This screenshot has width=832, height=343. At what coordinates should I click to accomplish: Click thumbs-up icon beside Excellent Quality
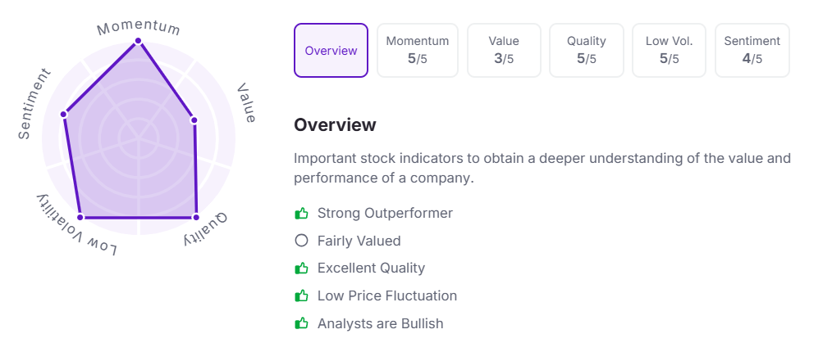[x=301, y=268]
